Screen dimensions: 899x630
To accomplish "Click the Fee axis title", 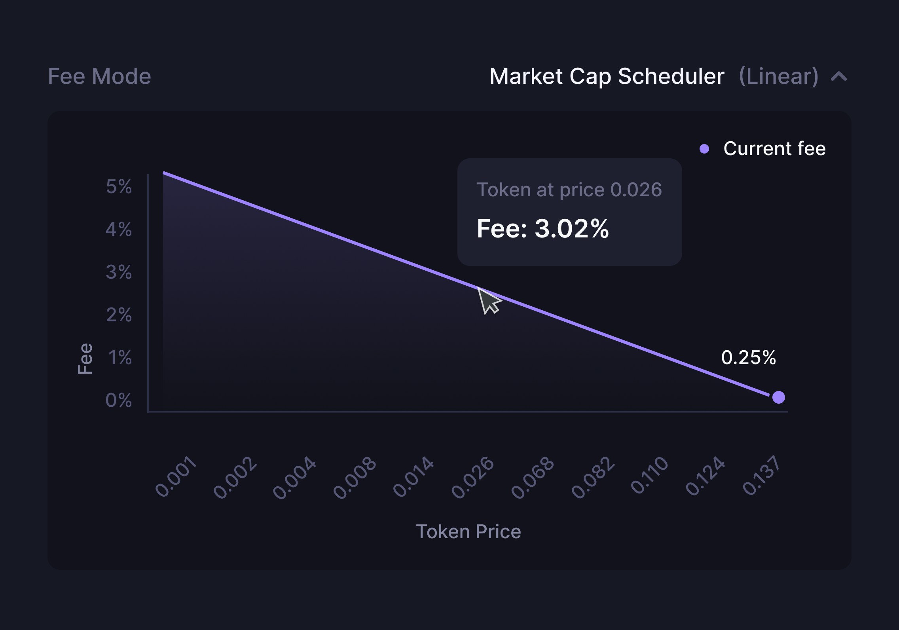I will tap(85, 358).
